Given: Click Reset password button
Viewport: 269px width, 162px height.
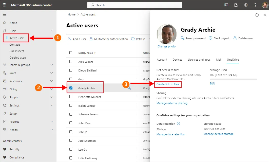Looking at the screenshot, I should click(x=193, y=38).
